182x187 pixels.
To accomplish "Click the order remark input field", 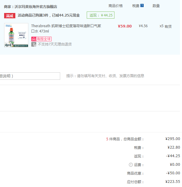I will point(30,76).
